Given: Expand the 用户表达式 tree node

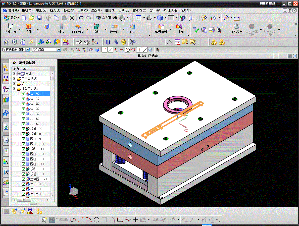Looking at the screenshot, I should tap(14, 79).
